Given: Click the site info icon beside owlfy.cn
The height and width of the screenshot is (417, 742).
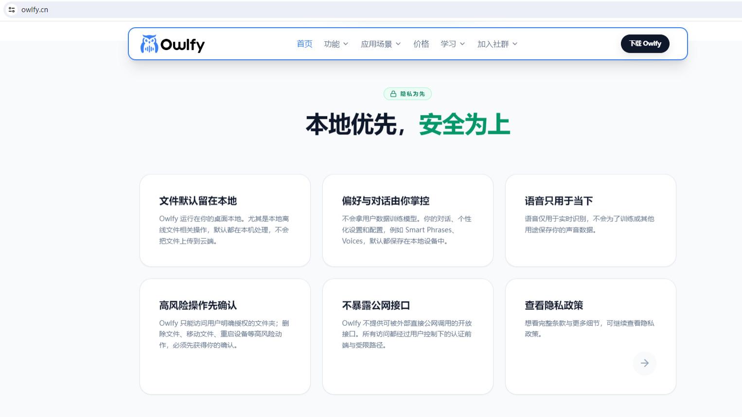Looking at the screenshot, I should point(12,10).
